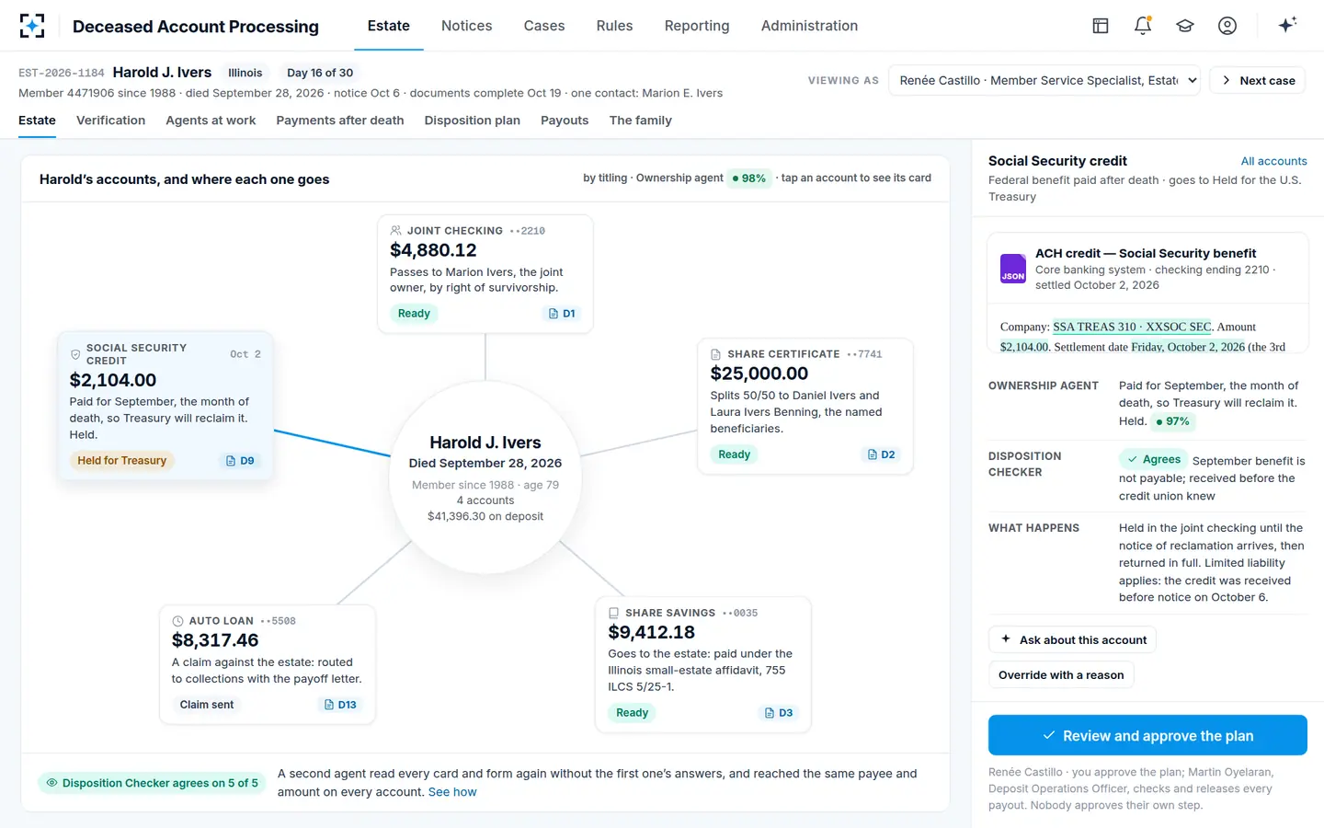Click the graduation cap training icon
This screenshot has height=828, width=1324.
[1185, 26]
